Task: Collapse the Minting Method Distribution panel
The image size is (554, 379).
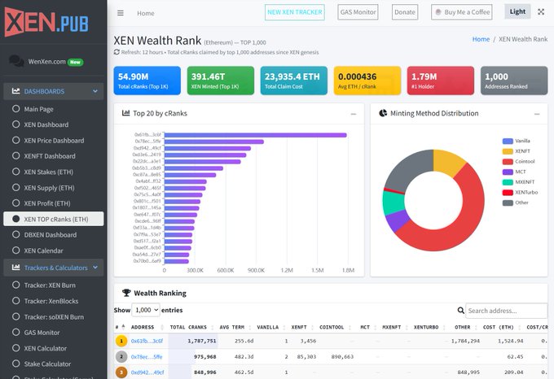Action: click(x=537, y=114)
